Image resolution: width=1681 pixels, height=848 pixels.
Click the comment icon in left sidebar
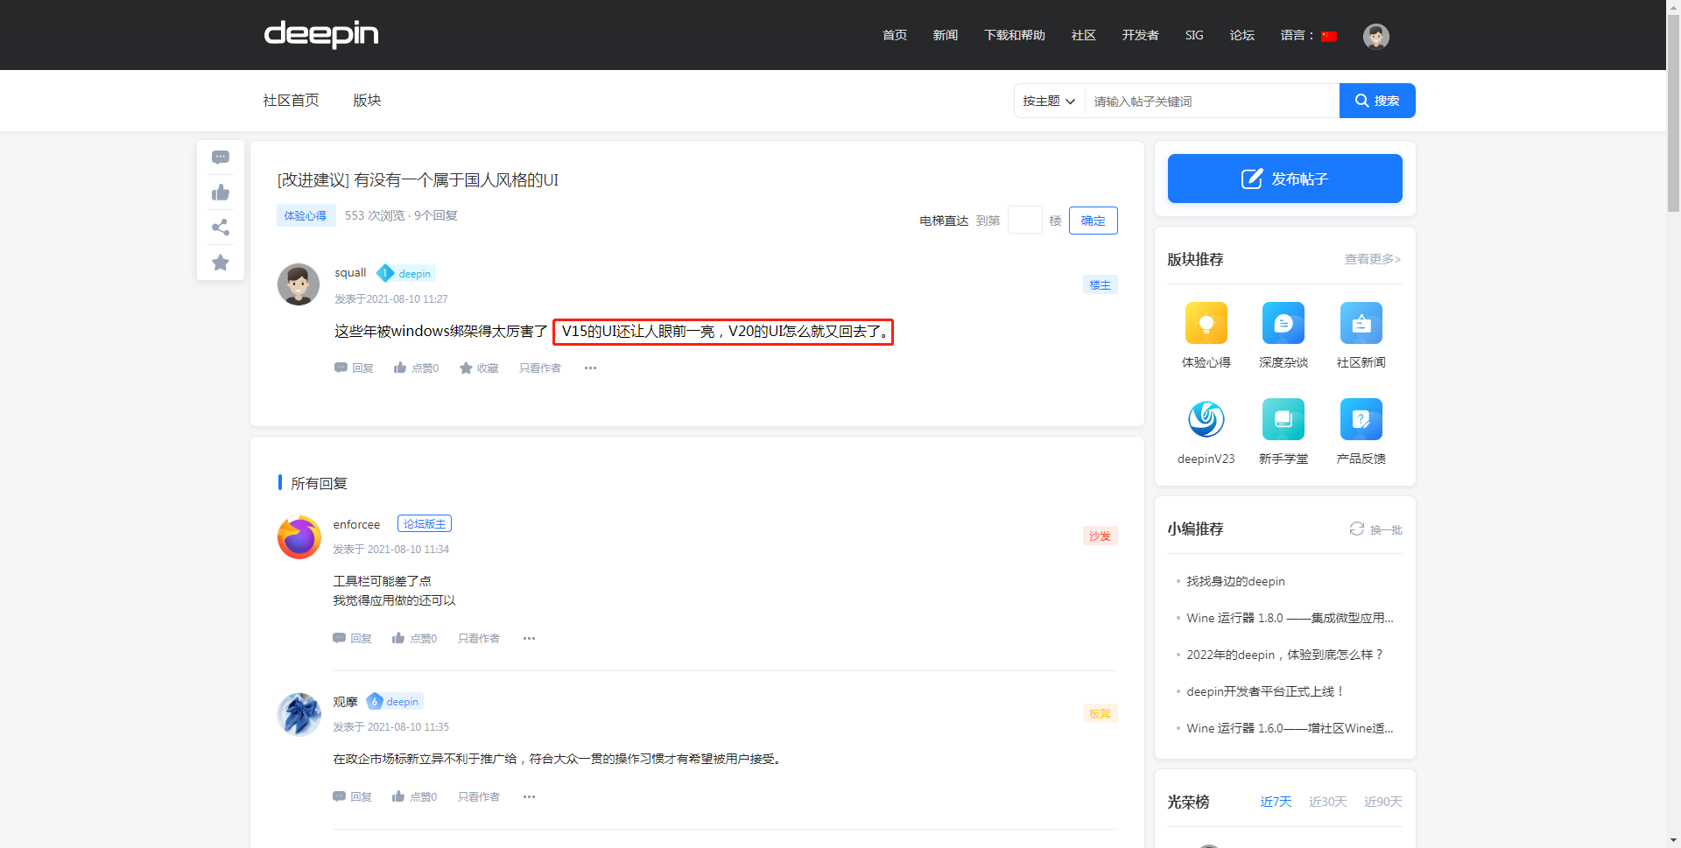(221, 158)
